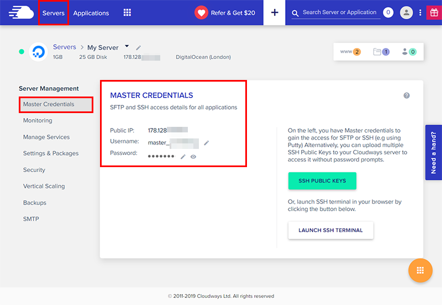Screen dimensions: 442x305
Task: Click the SSH Public Keys button
Action: [322, 181]
